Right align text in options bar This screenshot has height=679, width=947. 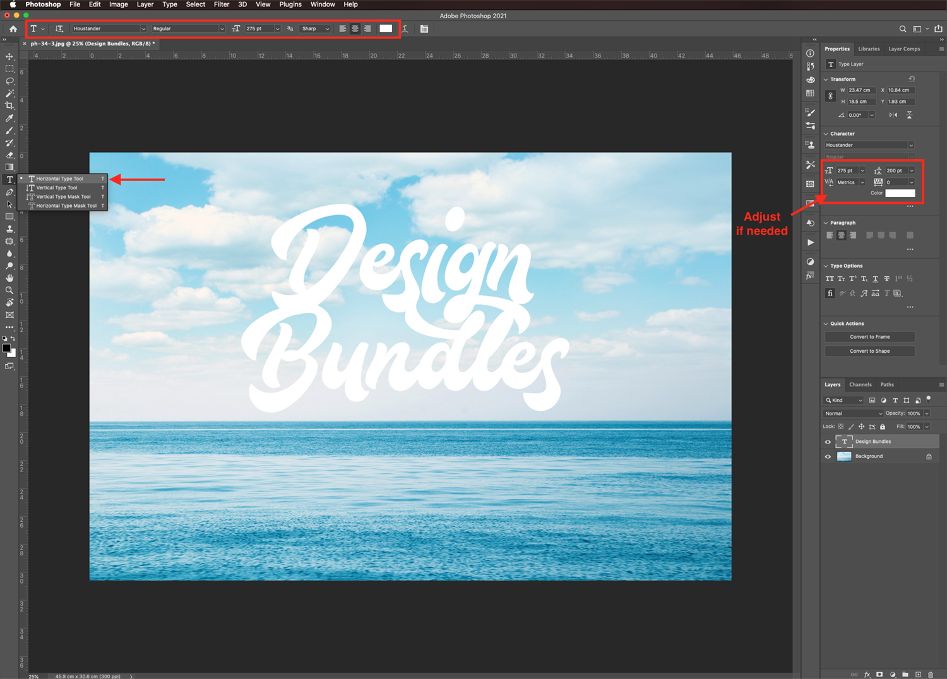(367, 29)
